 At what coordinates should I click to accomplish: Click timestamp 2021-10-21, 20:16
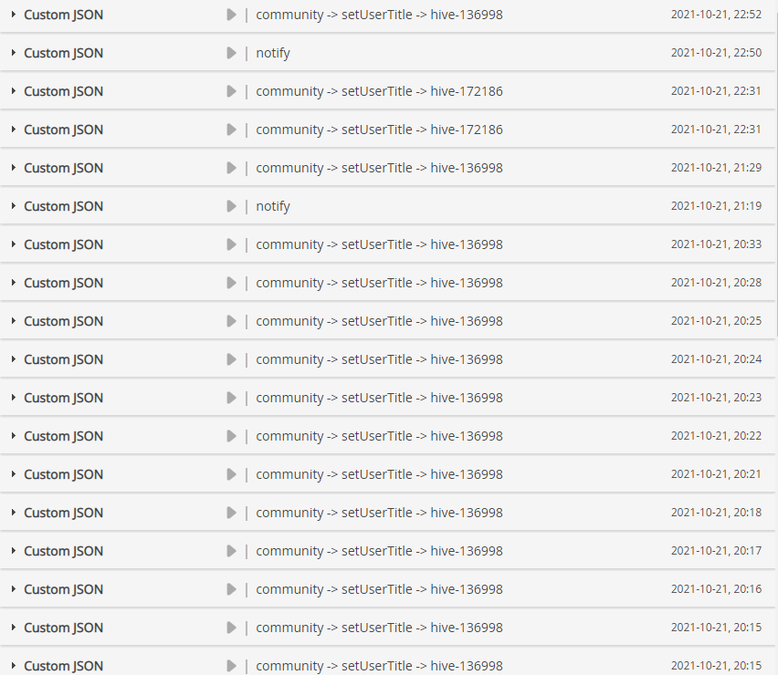pos(716,588)
